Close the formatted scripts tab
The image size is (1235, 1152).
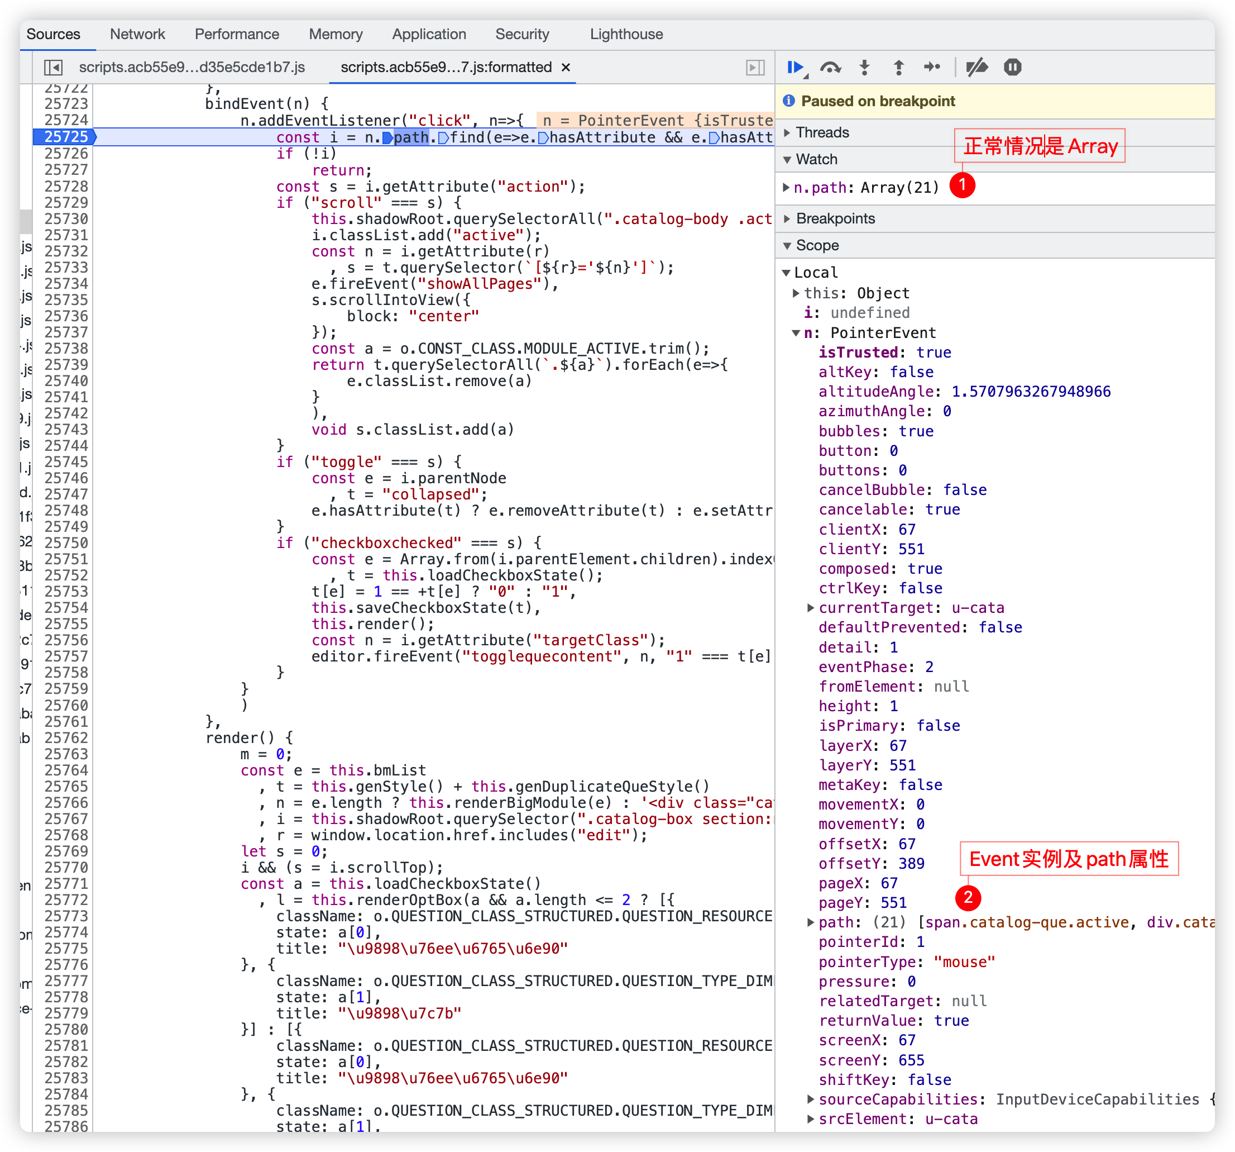[566, 67]
